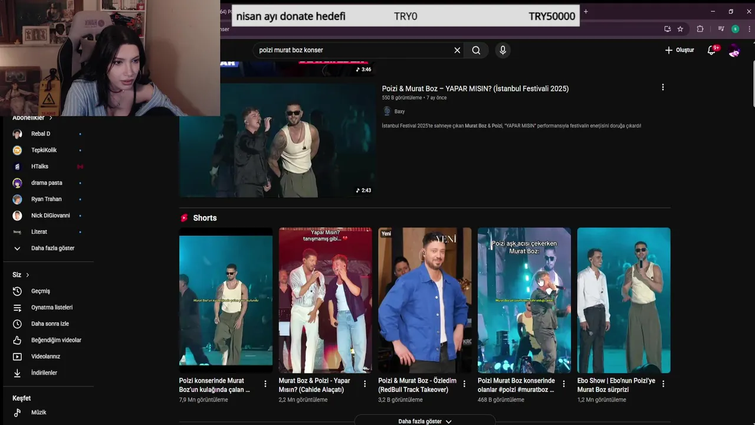Click in the search field with poizi murat boz konser

pyautogui.click(x=354, y=50)
